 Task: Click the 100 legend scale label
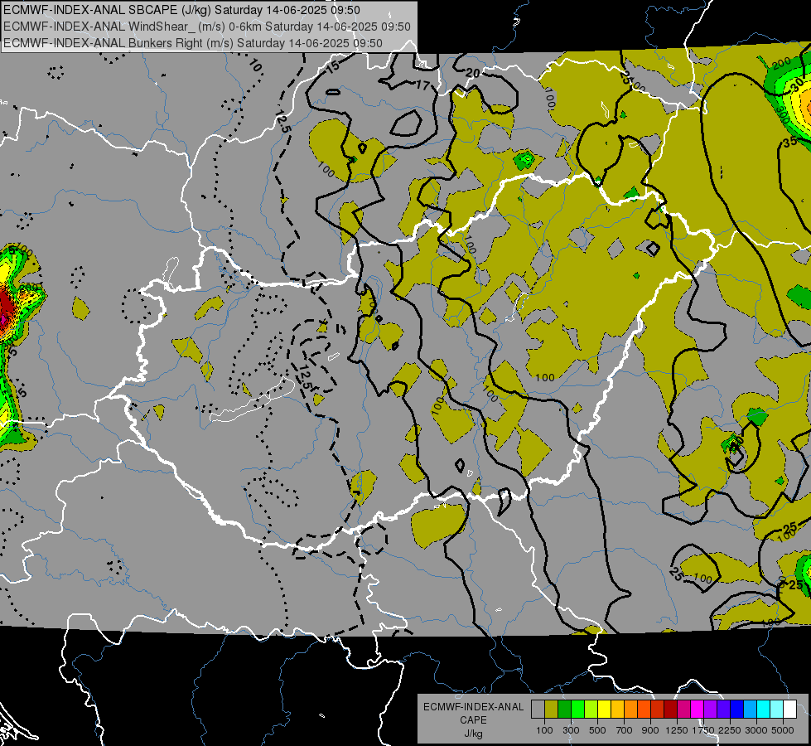(x=544, y=730)
